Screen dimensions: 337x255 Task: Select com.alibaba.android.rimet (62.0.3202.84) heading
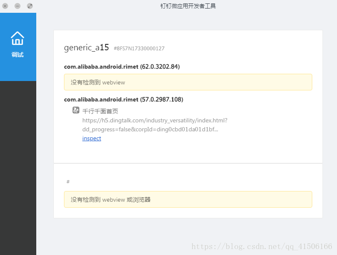pyautogui.click(x=122, y=67)
